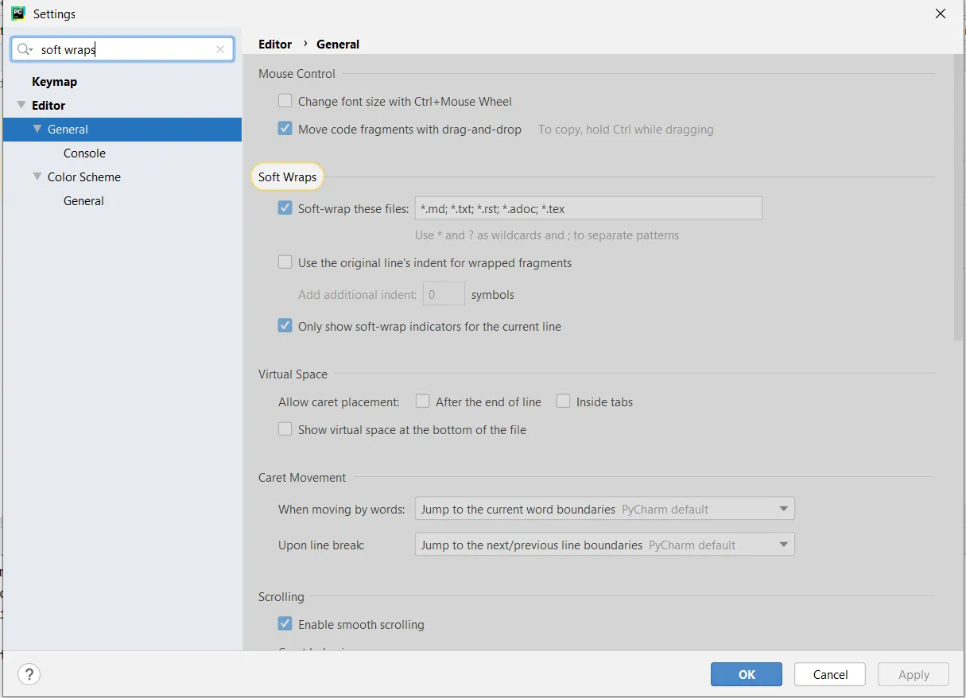The image size is (966, 698).
Task: Click the soft-wrap file patterns field
Action: point(588,208)
